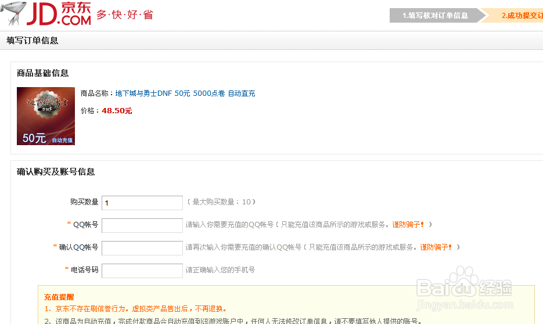The height and width of the screenshot is (324, 543).
Task: Click the DNF 50元 product thumbnail
Action: pos(46,116)
